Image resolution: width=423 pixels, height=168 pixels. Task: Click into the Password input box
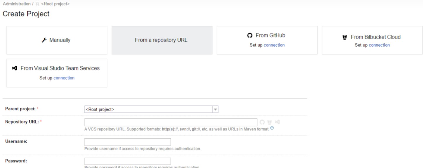coord(128,161)
